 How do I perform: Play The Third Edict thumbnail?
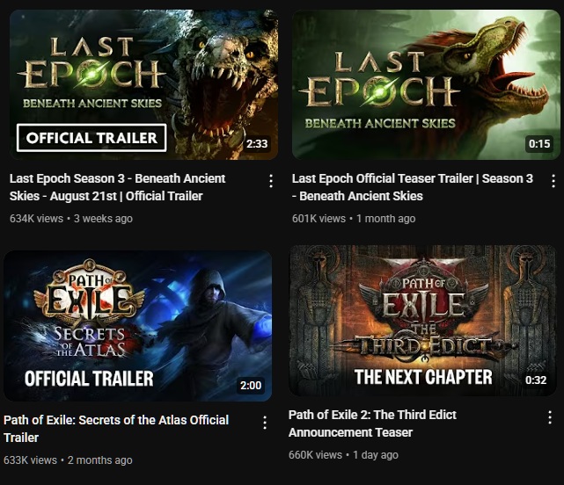click(x=422, y=321)
